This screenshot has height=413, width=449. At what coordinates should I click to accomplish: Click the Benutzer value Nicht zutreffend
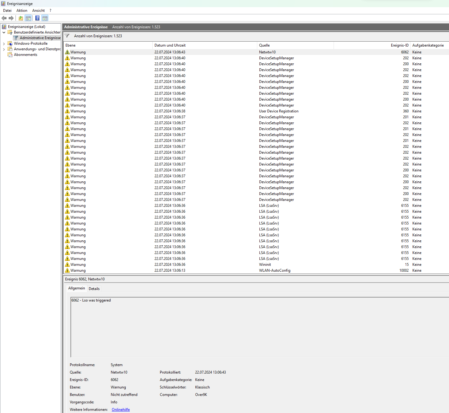[124, 395]
